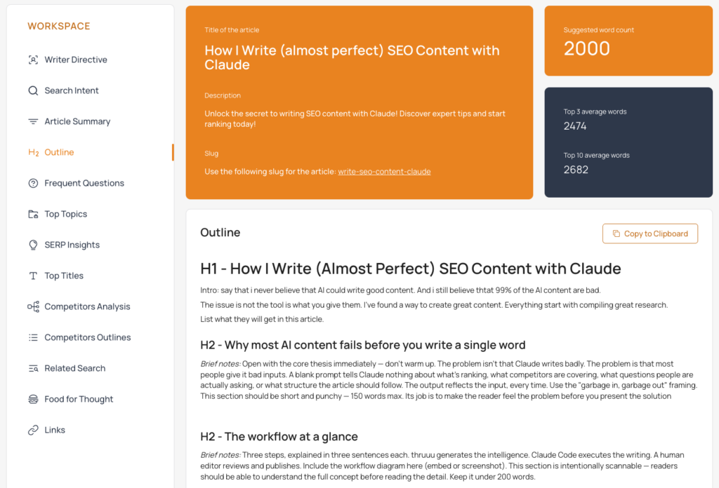This screenshot has width=719, height=488.
Task: Click the suggested word count card
Action: 628,41
